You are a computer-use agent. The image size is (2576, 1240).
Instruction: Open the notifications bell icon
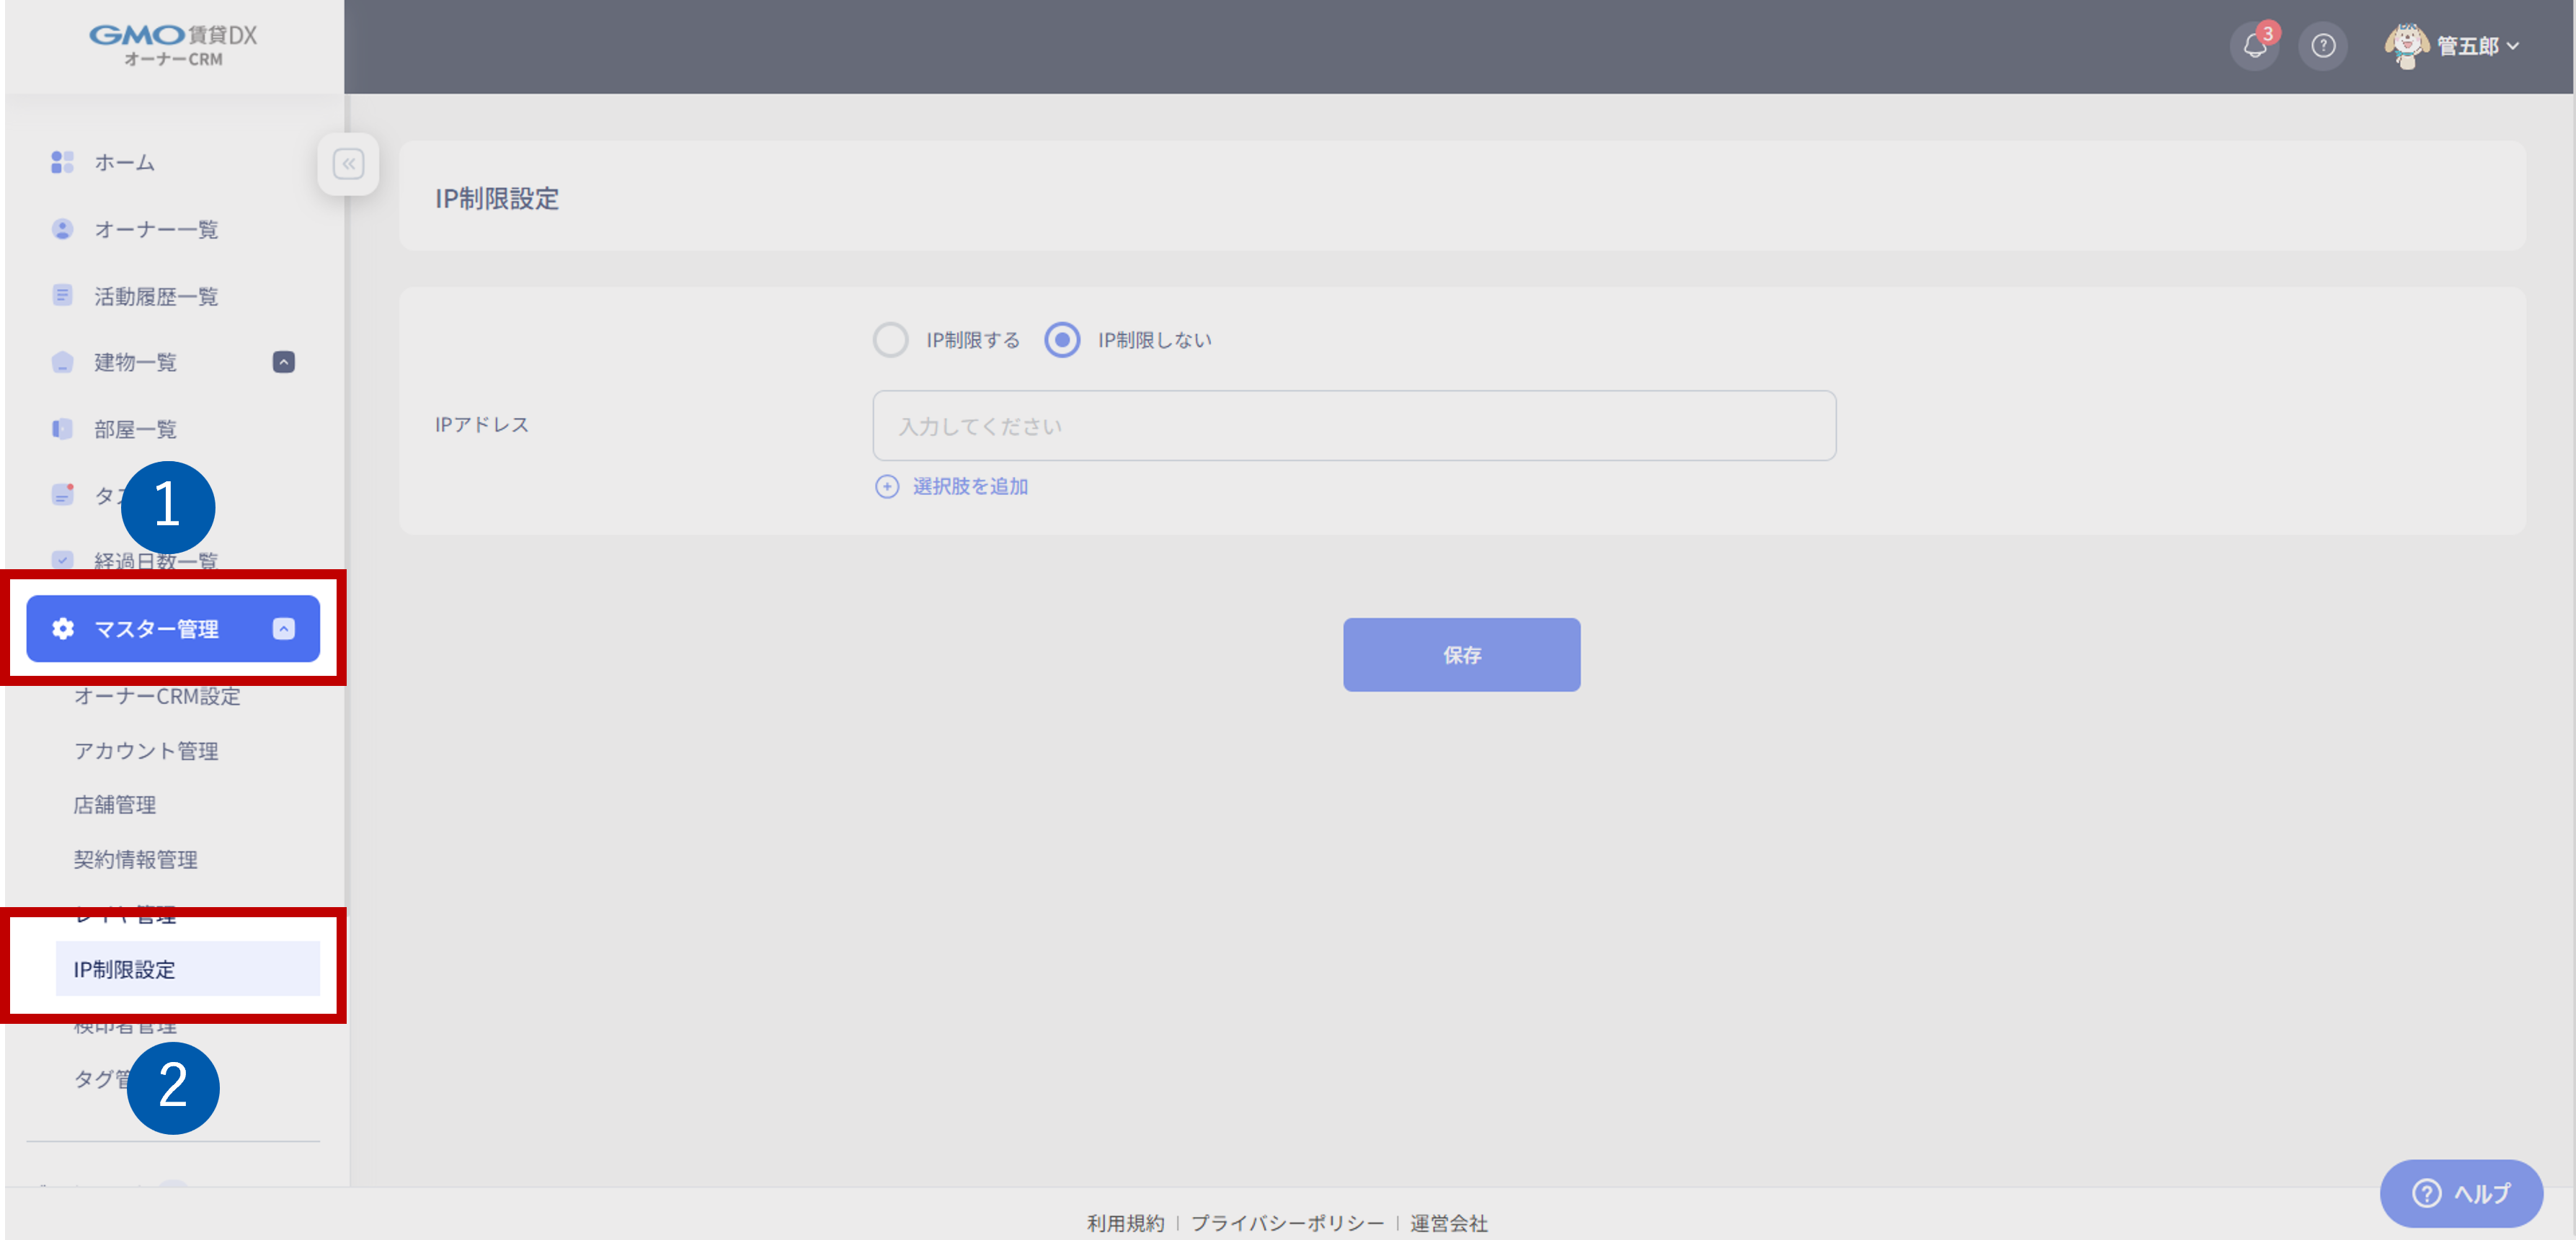click(x=2254, y=46)
